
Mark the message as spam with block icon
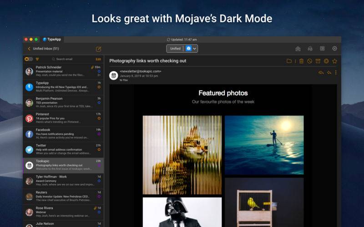pyautogui.click(x=309, y=61)
